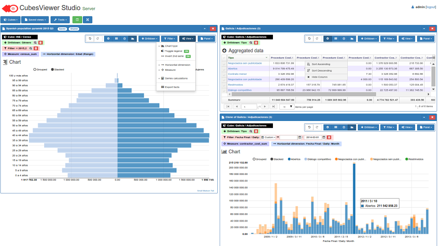The height and width of the screenshot is (246, 438).
Task: Open Chart type submenu
Action: [171, 46]
